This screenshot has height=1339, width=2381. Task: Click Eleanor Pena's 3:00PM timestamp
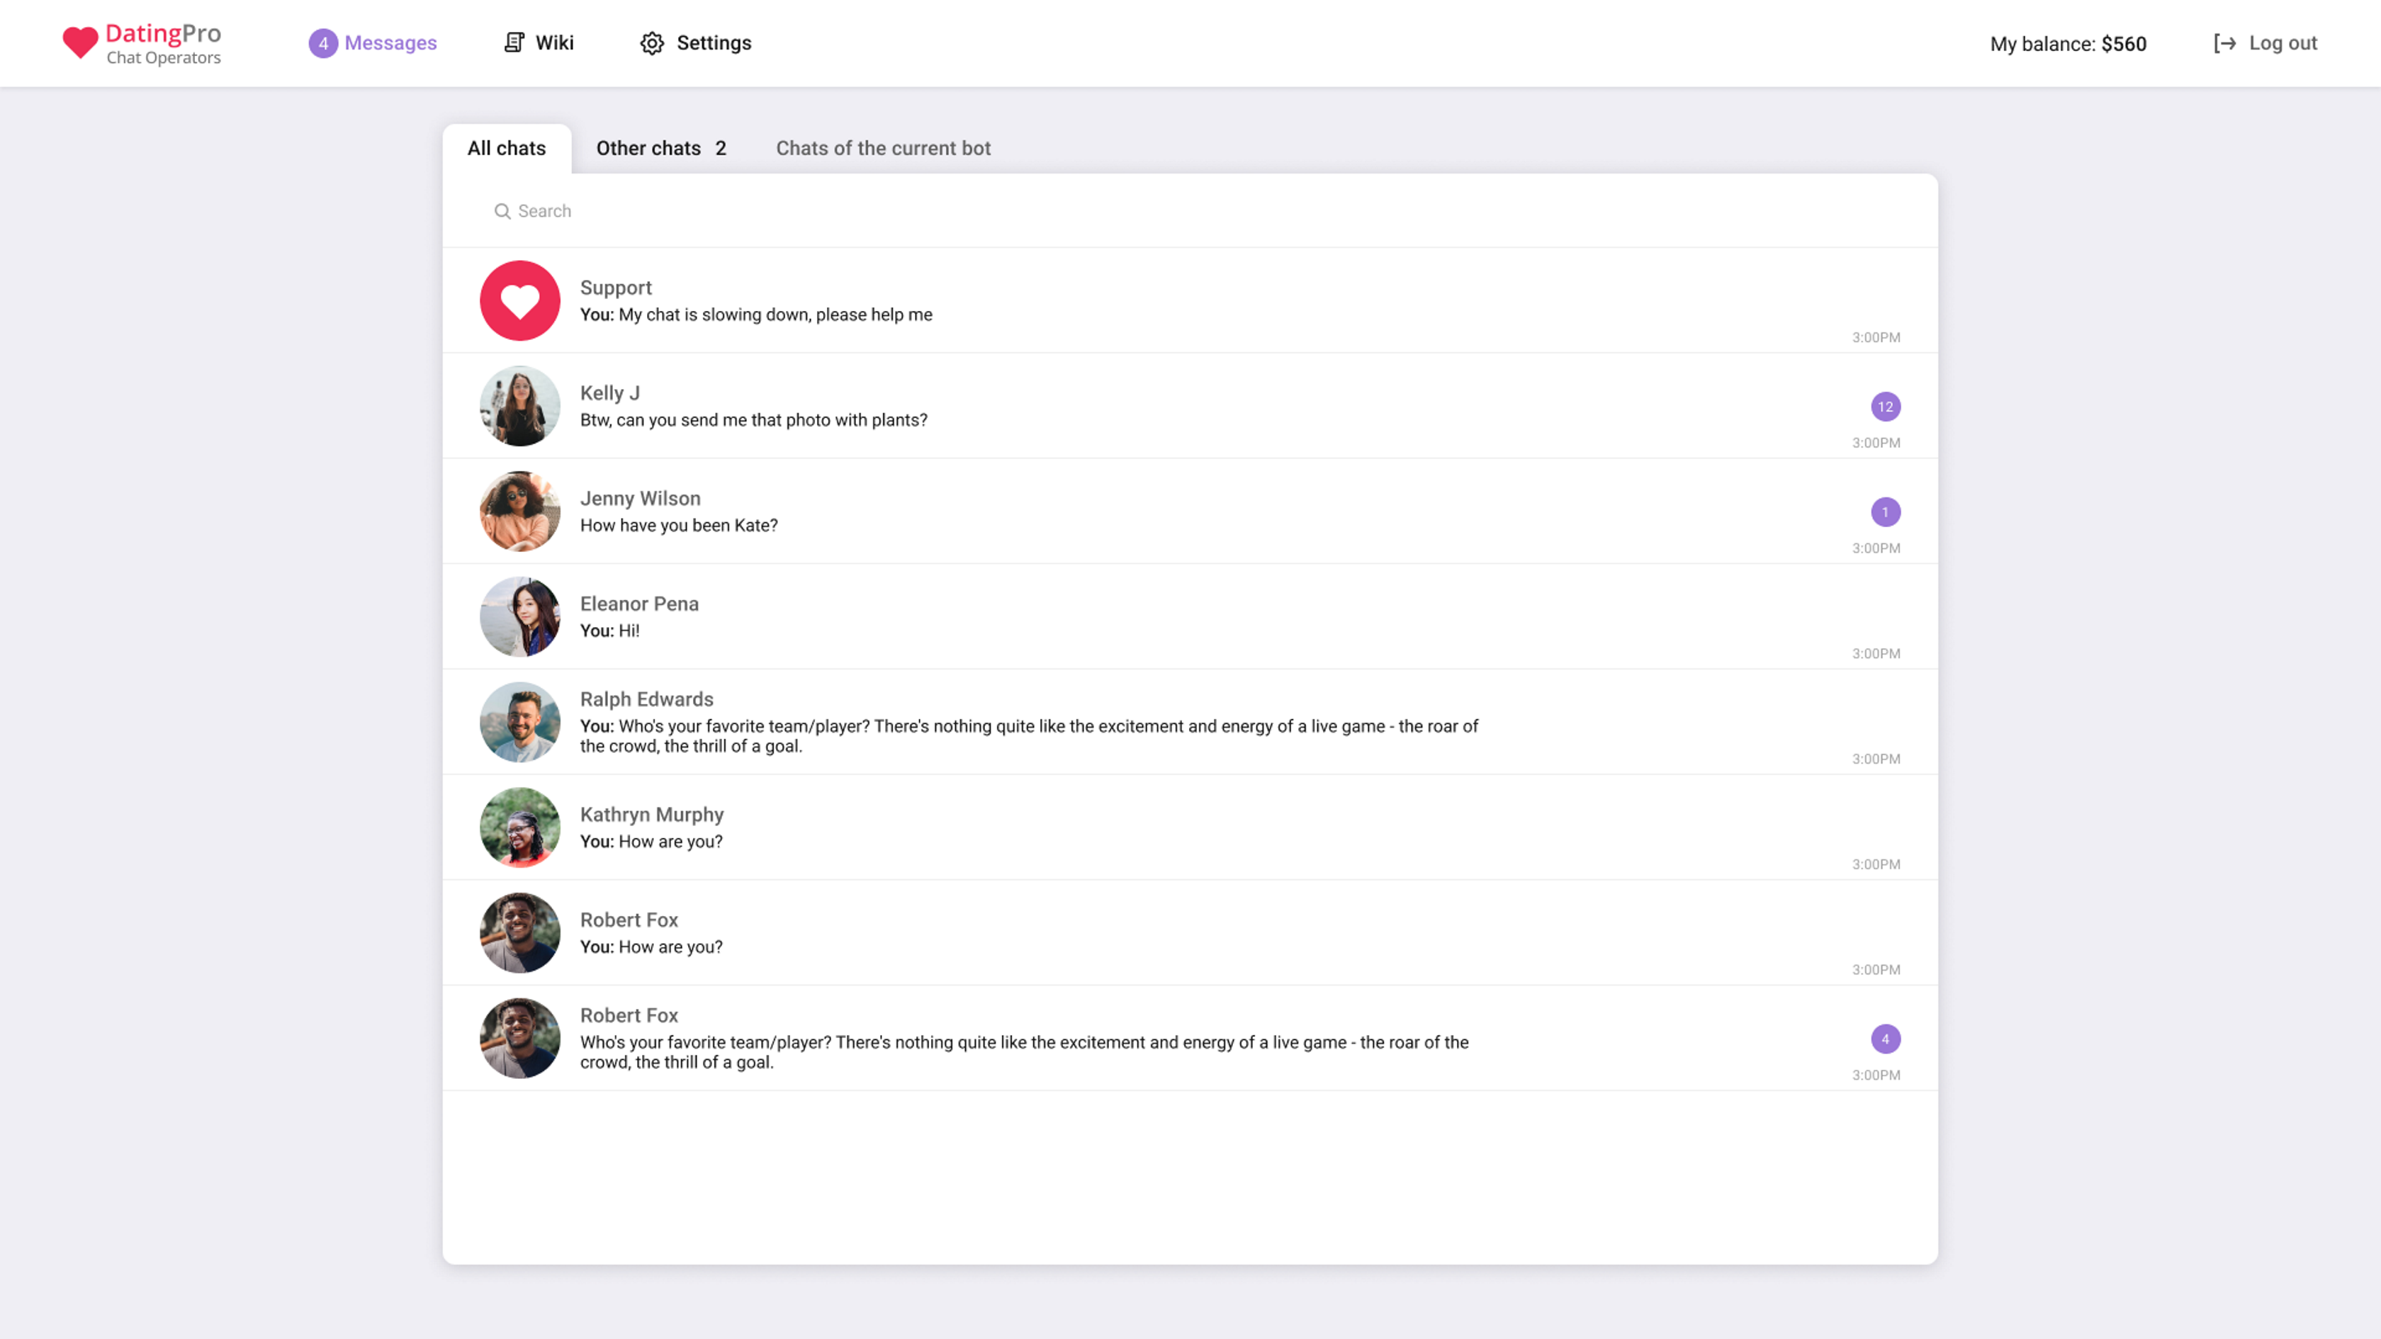[x=1876, y=653]
